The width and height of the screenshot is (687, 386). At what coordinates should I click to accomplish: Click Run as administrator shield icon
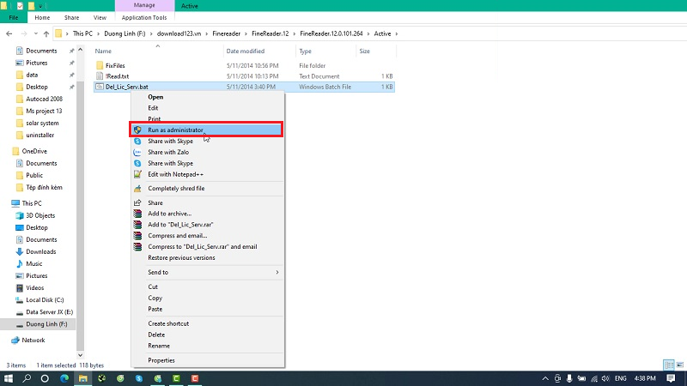[137, 130]
